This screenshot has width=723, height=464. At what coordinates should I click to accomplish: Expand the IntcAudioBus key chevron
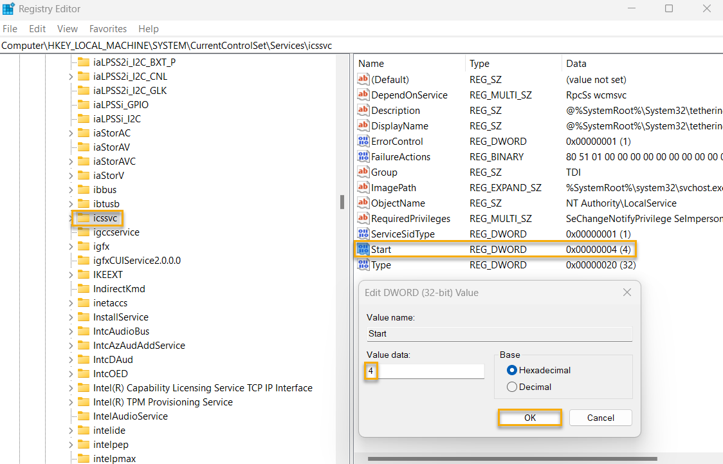(x=71, y=331)
